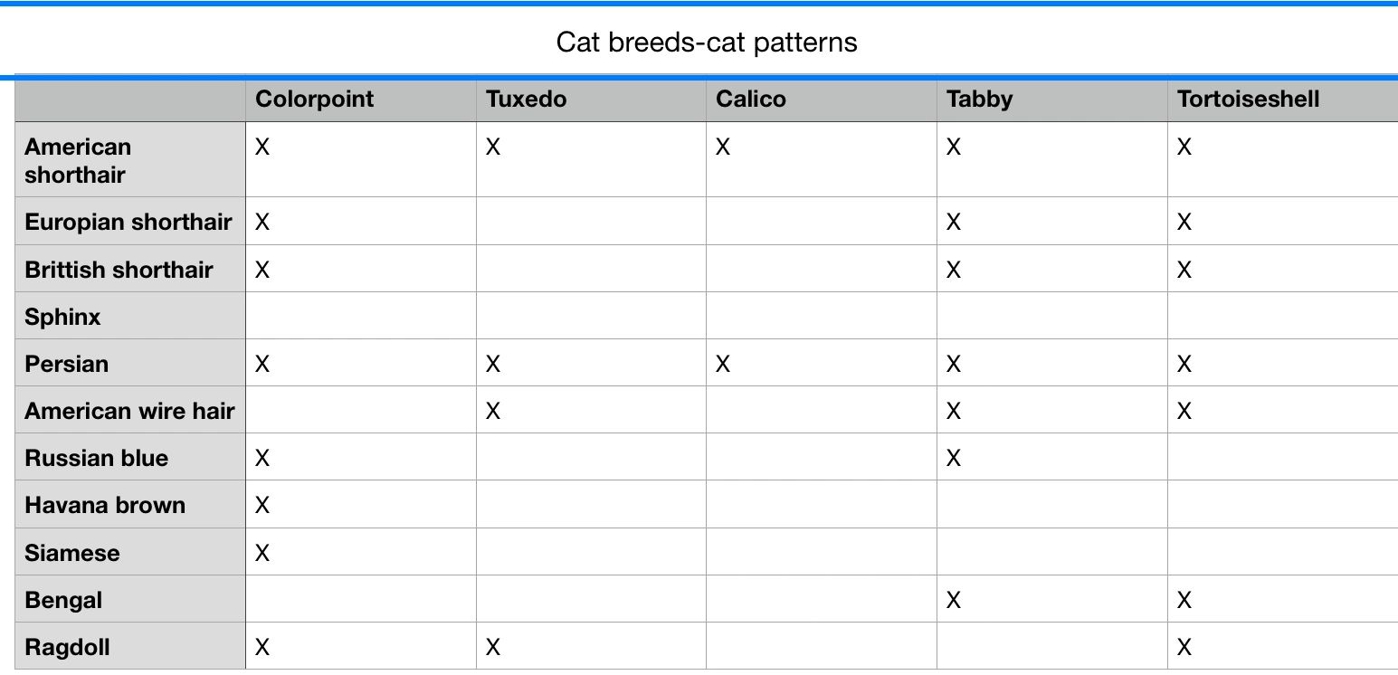Select the Colorpoint column header
The image size is (1398, 675).
coord(314,100)
